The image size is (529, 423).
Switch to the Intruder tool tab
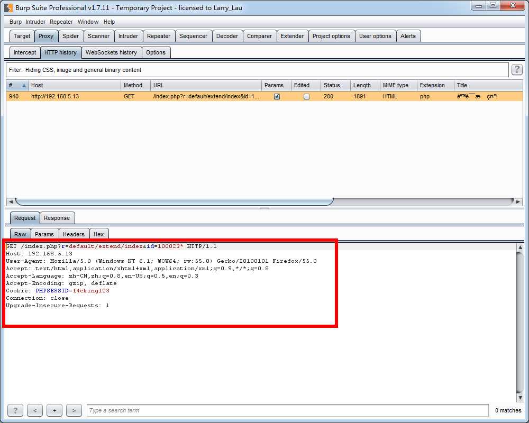(x=128, y=36)
